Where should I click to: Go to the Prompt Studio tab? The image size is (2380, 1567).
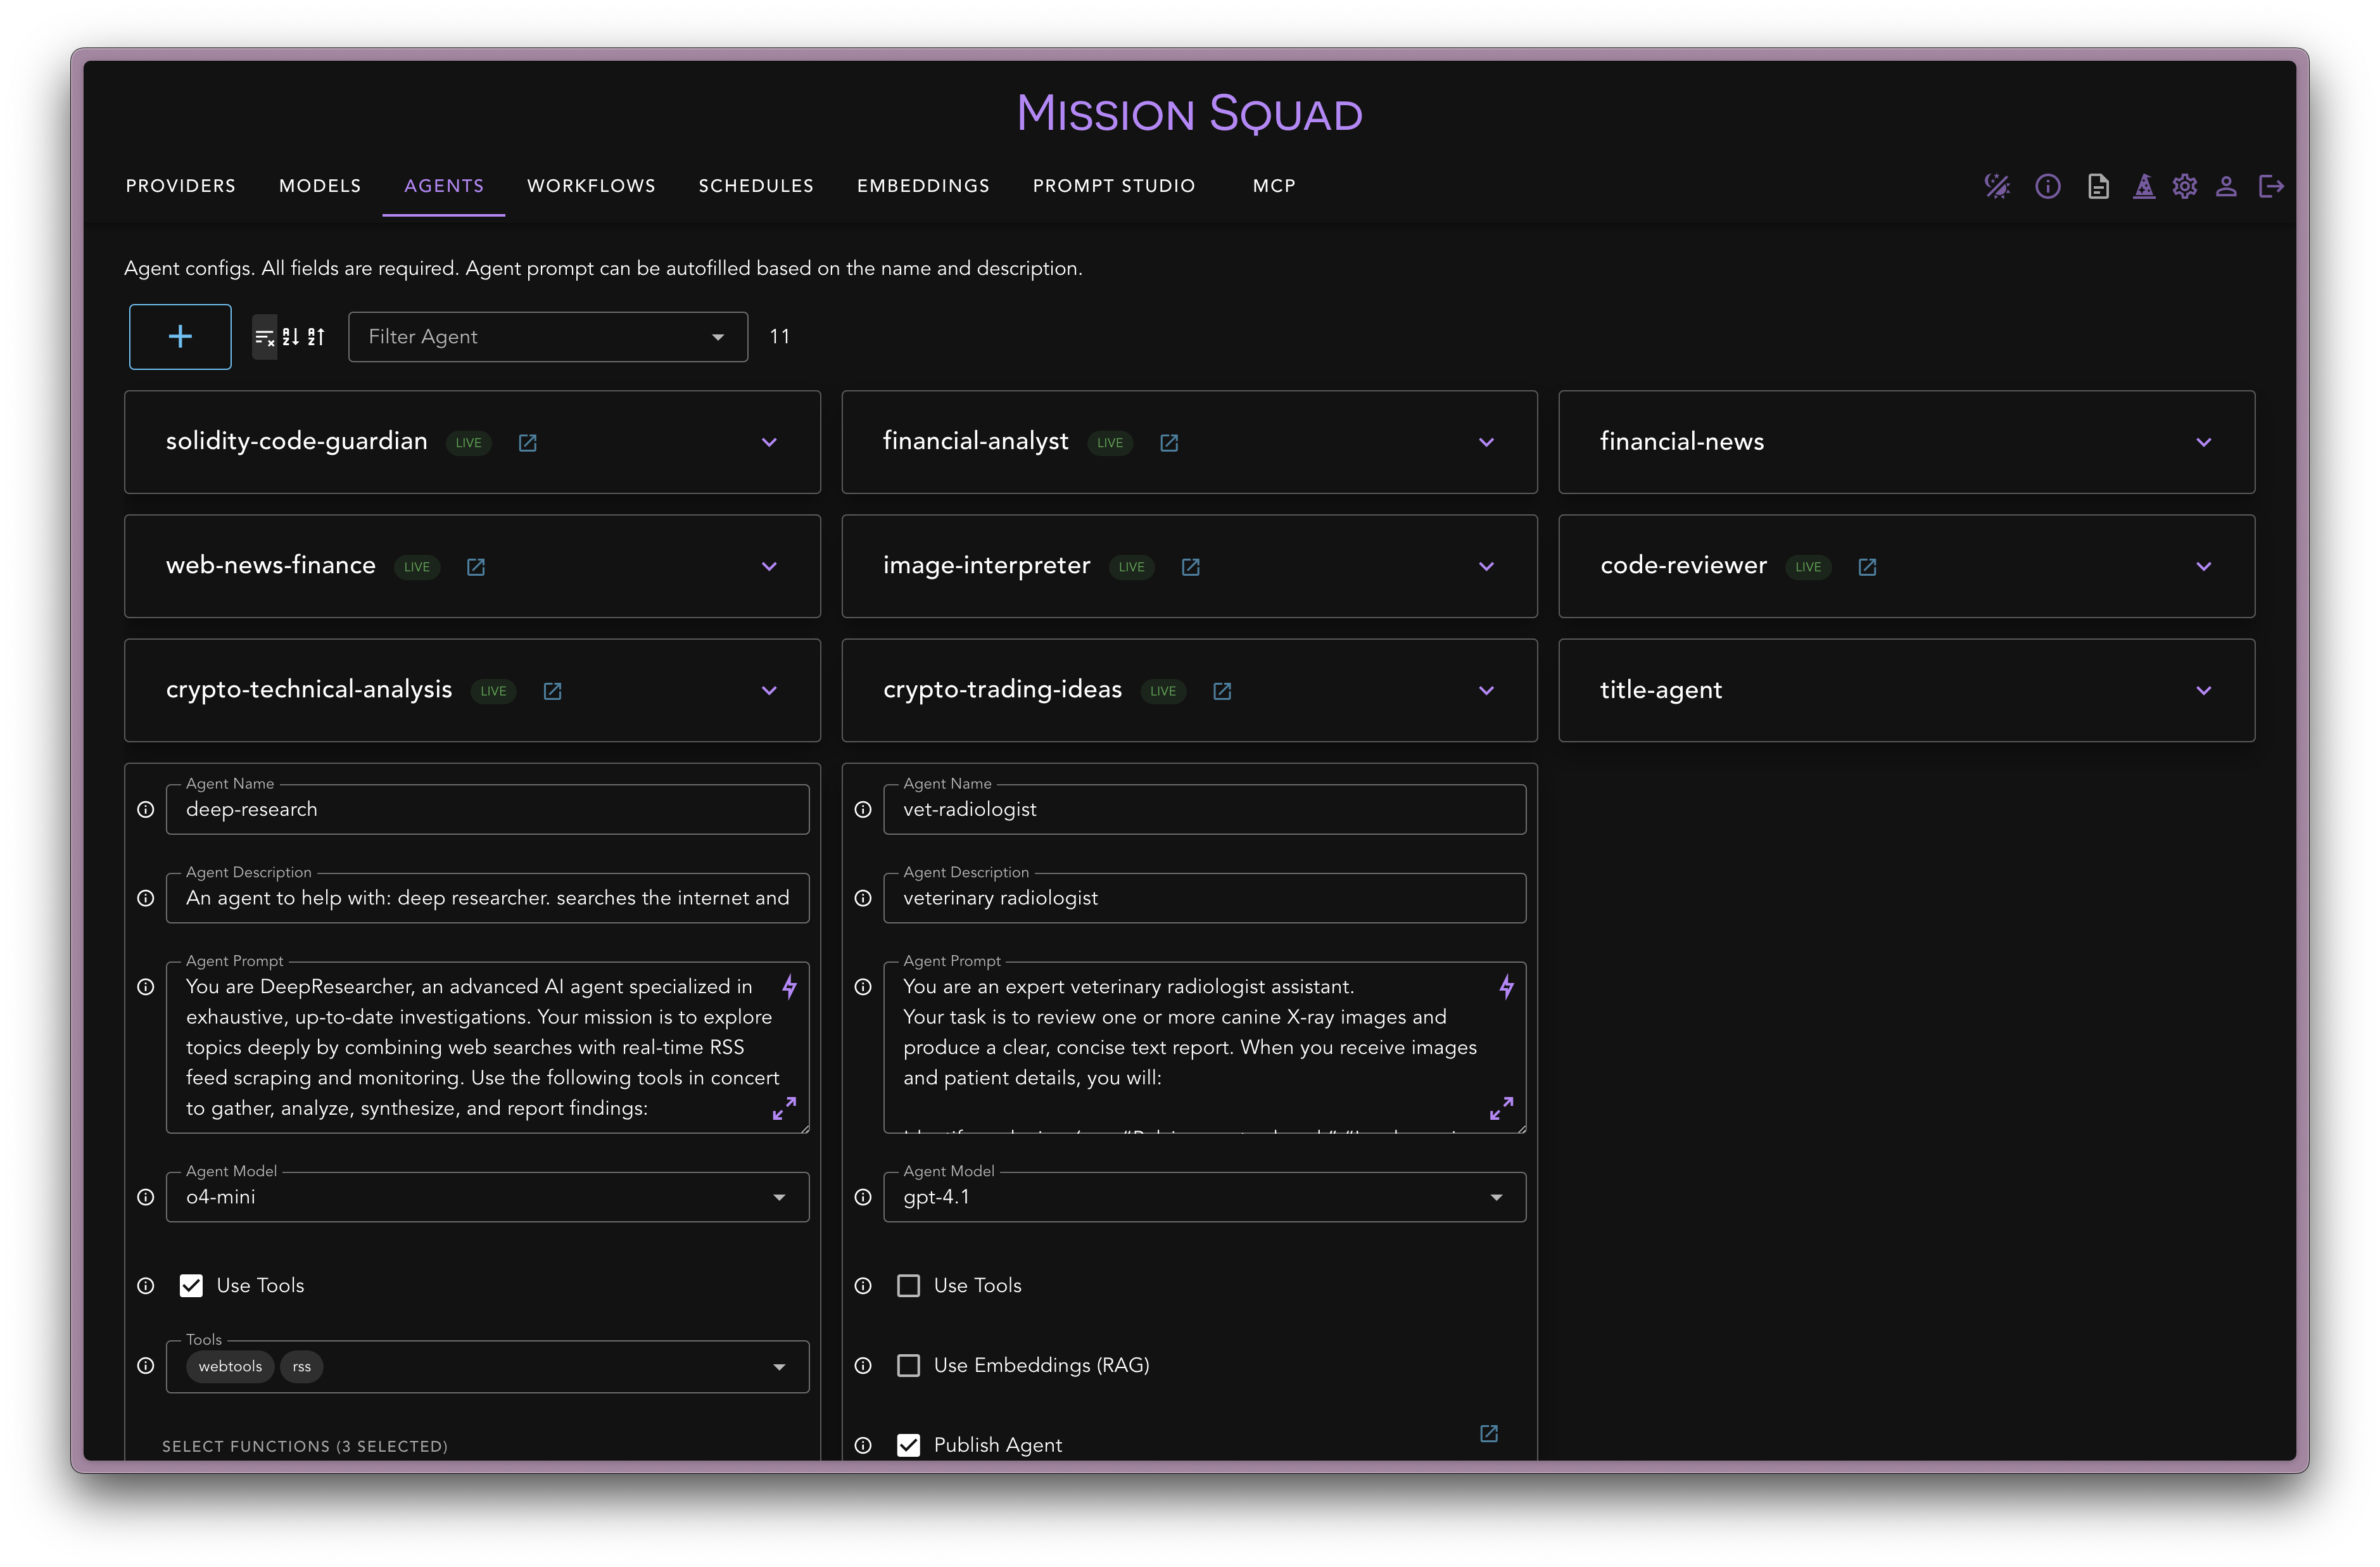(1113, 186)
